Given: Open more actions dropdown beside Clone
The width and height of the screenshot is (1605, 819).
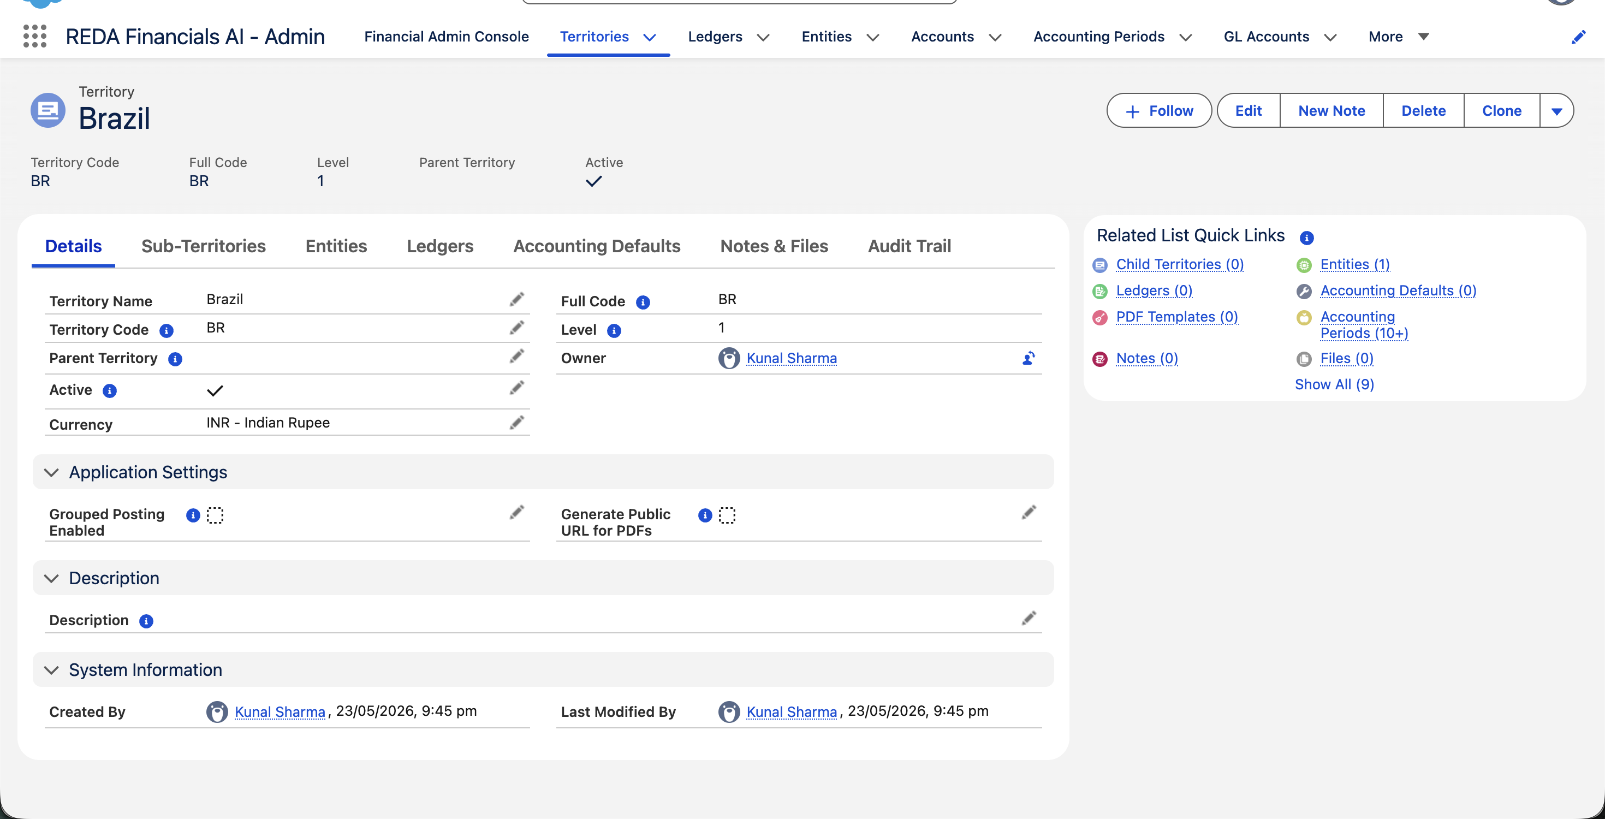Looking at the screenshot, I should pyautogui.click(x=1556, y=111).
